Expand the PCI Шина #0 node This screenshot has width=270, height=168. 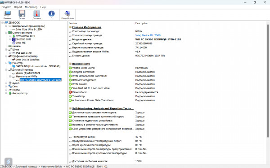tap(10, 53)
